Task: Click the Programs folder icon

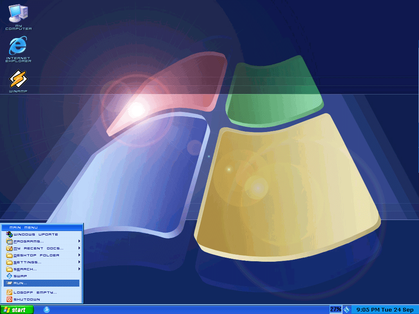Action: 9,241
